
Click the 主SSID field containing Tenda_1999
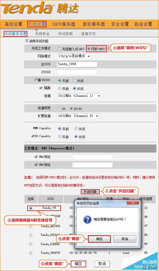pyautogui.click(x=77, y=64)
